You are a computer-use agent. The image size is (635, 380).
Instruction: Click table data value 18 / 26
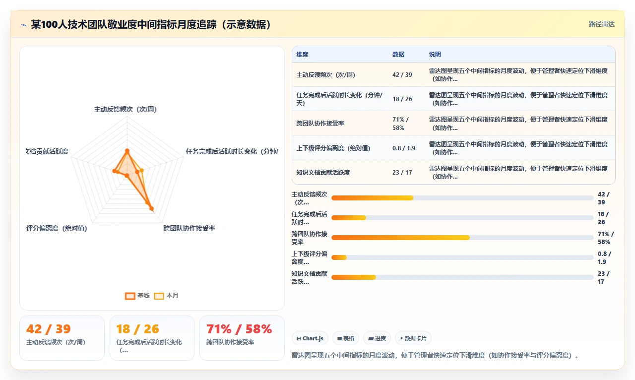[x=402, y=99]
